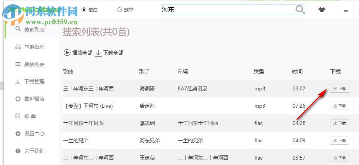This screenshot has height=165, width=359.
Task: Select song 【秦腔】下河东 (Live)
Action: [x=88, y=106]
